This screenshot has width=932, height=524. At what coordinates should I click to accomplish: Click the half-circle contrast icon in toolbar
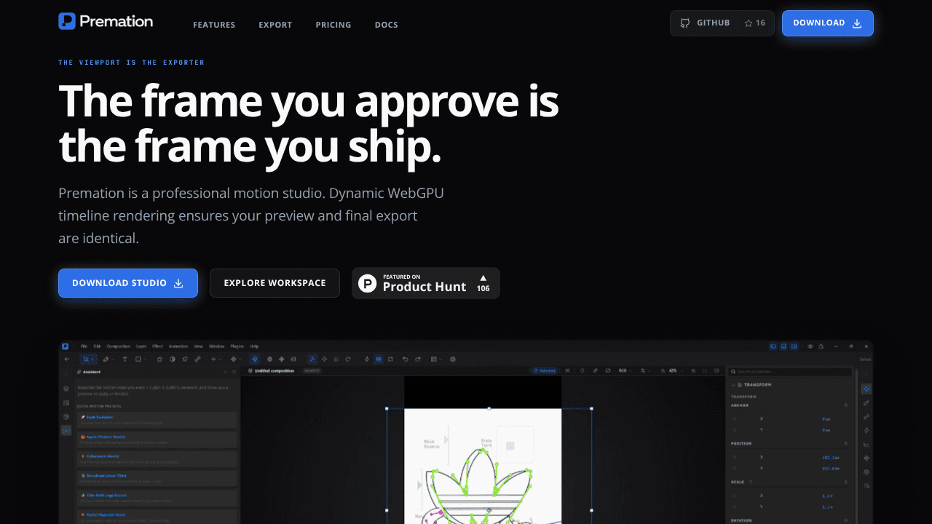tap(173, 359)
